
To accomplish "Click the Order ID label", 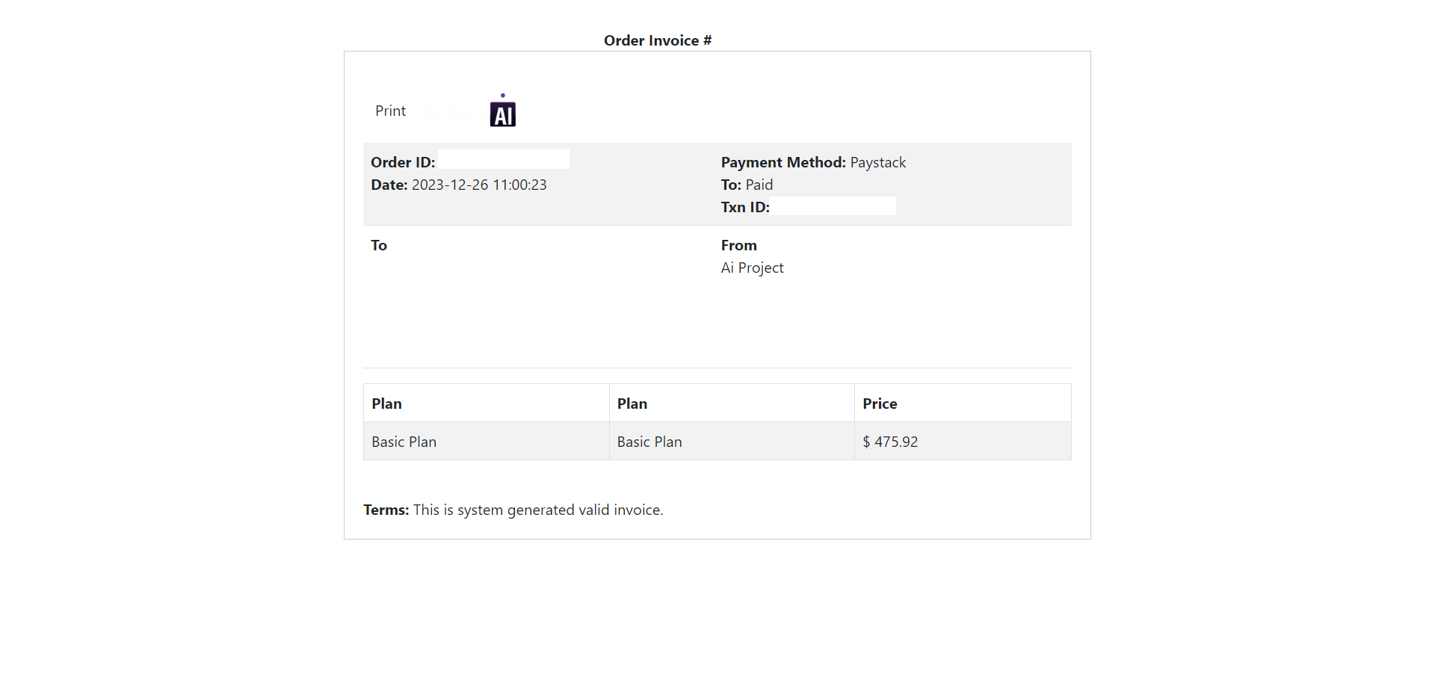I will [402, 163].
